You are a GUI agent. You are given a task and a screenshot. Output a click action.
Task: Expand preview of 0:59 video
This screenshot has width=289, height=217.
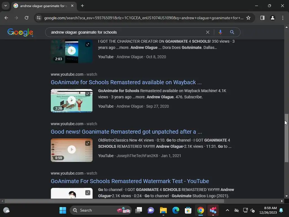(x=88, y=143)
